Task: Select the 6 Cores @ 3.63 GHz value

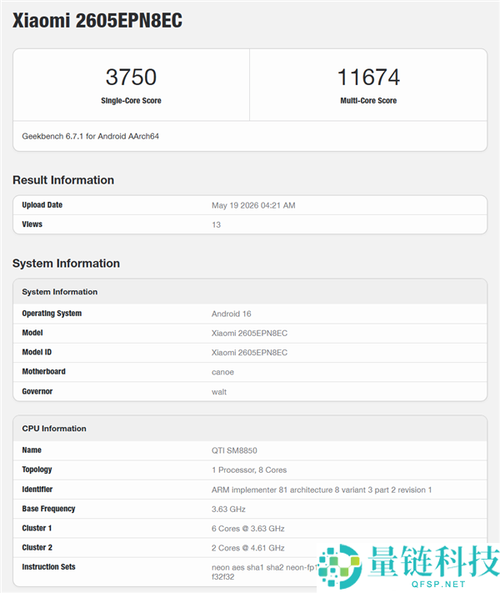Action: (x=248, y=528)
